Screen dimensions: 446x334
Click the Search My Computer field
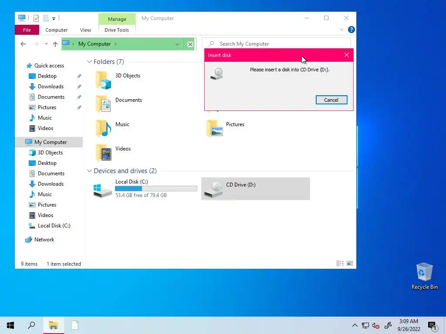pyautogui.click(x=277, y=44)
